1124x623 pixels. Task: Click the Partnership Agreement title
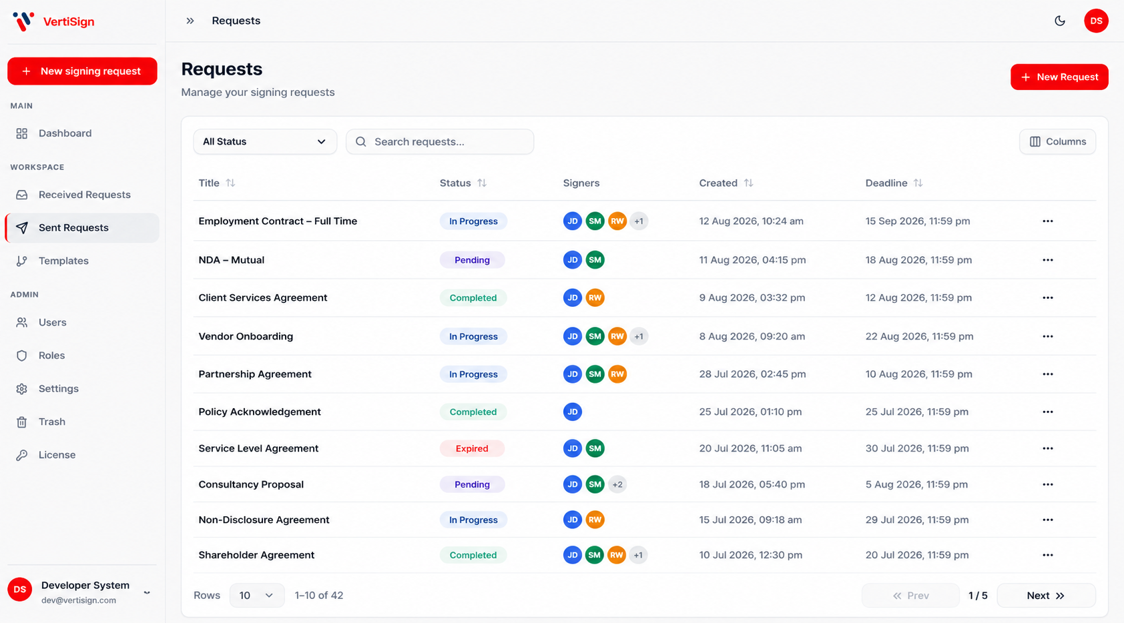[255, 374]
